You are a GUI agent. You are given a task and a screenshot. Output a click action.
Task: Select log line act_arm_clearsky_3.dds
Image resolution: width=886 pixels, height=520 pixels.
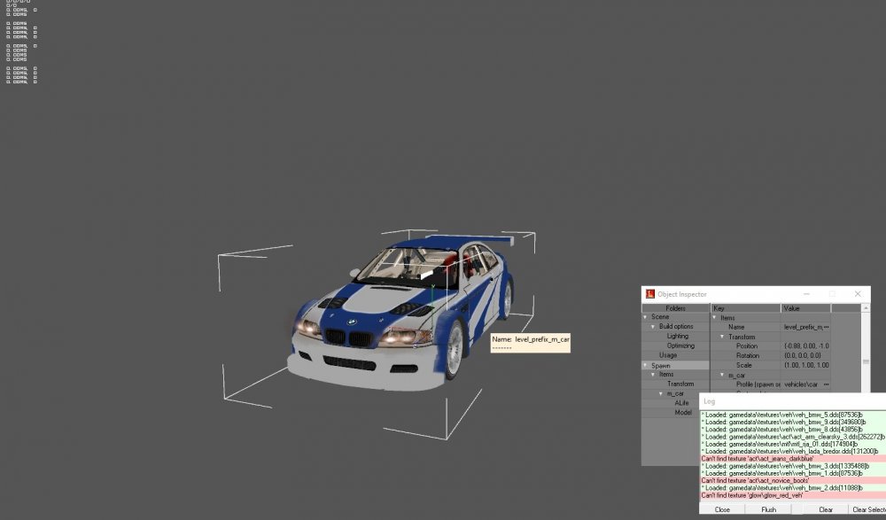[793, 437]
